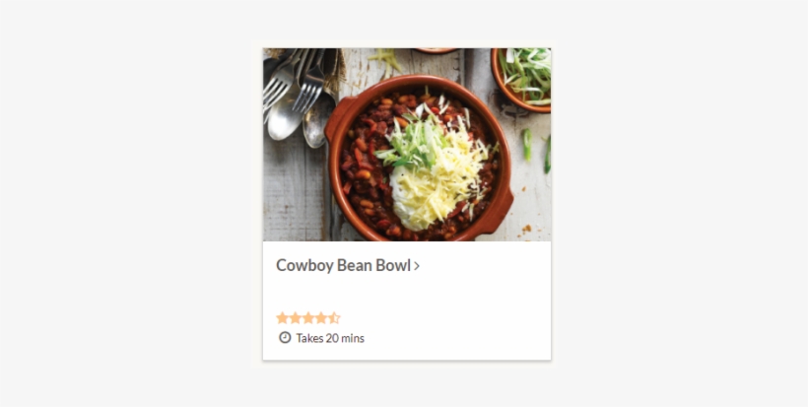Click the first rating star
808x407 pixels.
pos(282,317)
